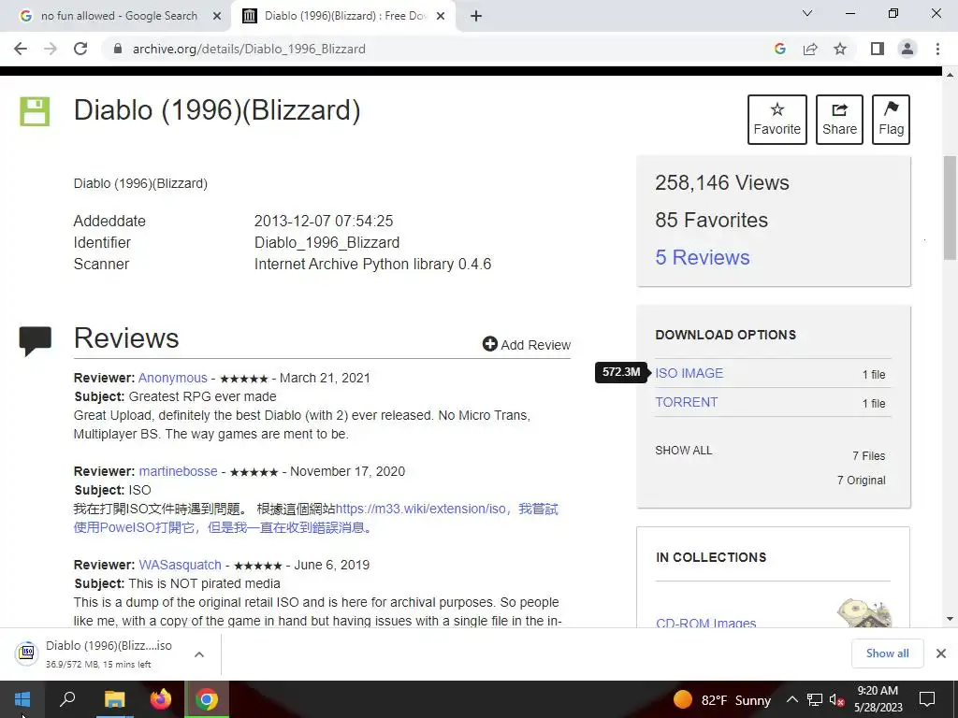
Task: Add a new review
Action: click(x=526, y=344)
